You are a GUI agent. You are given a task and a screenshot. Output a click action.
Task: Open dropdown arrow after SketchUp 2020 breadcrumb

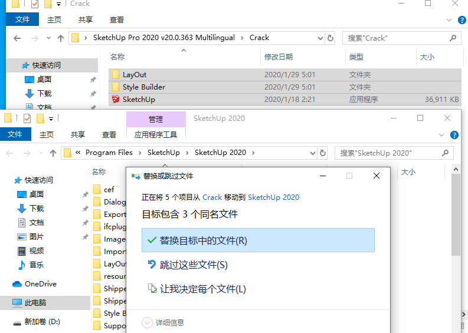coord(253,153)
